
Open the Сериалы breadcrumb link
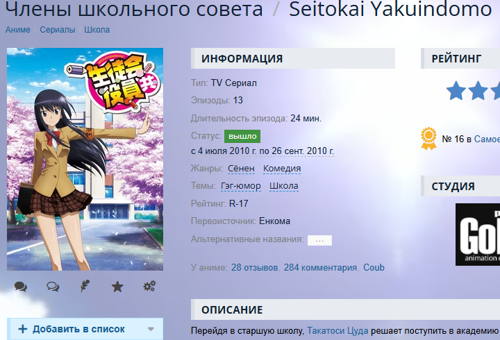[x=58, y=30]
